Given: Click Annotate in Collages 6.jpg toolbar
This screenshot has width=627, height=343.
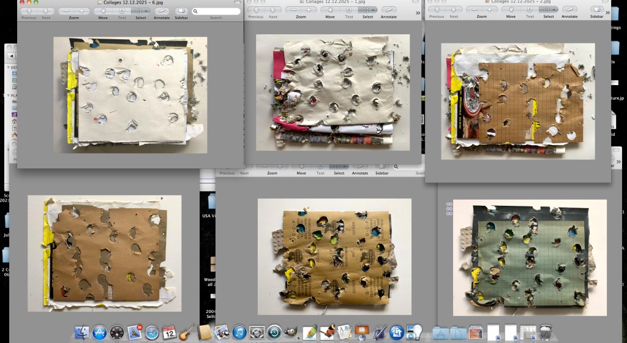Looking at the screenshot, I should point(161,10).
